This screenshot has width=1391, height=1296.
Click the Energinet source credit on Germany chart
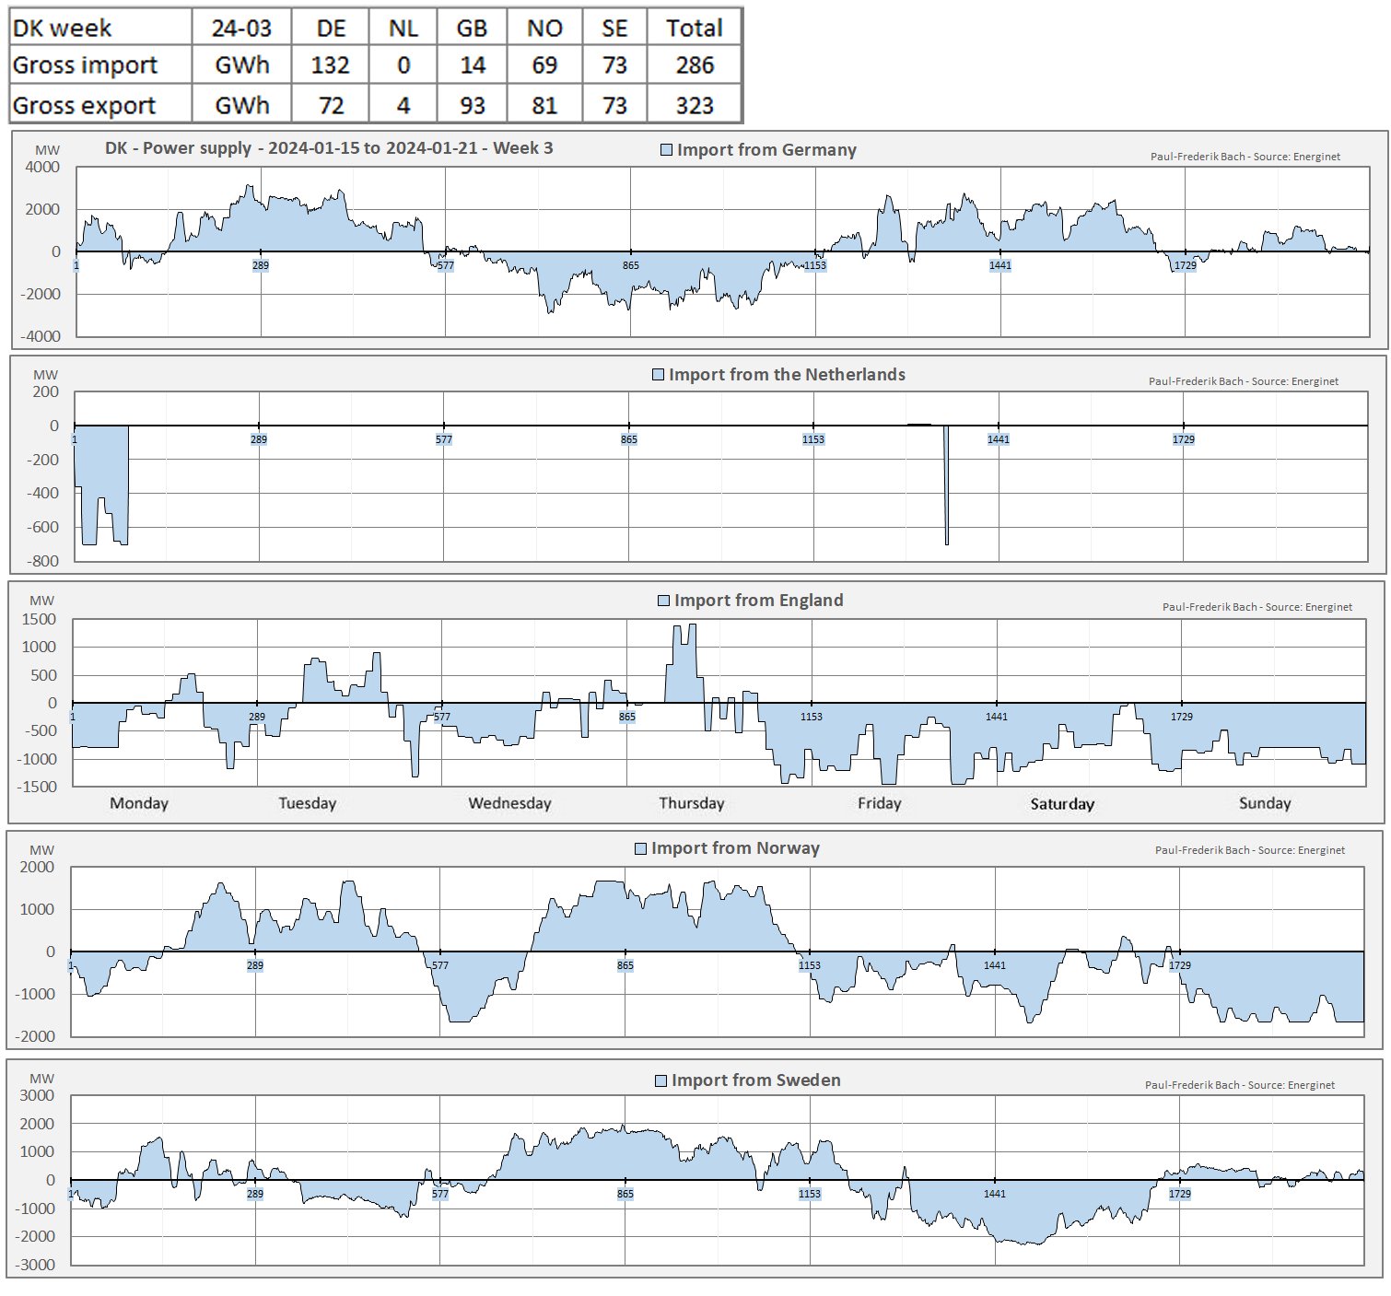tap(1245, 157)
